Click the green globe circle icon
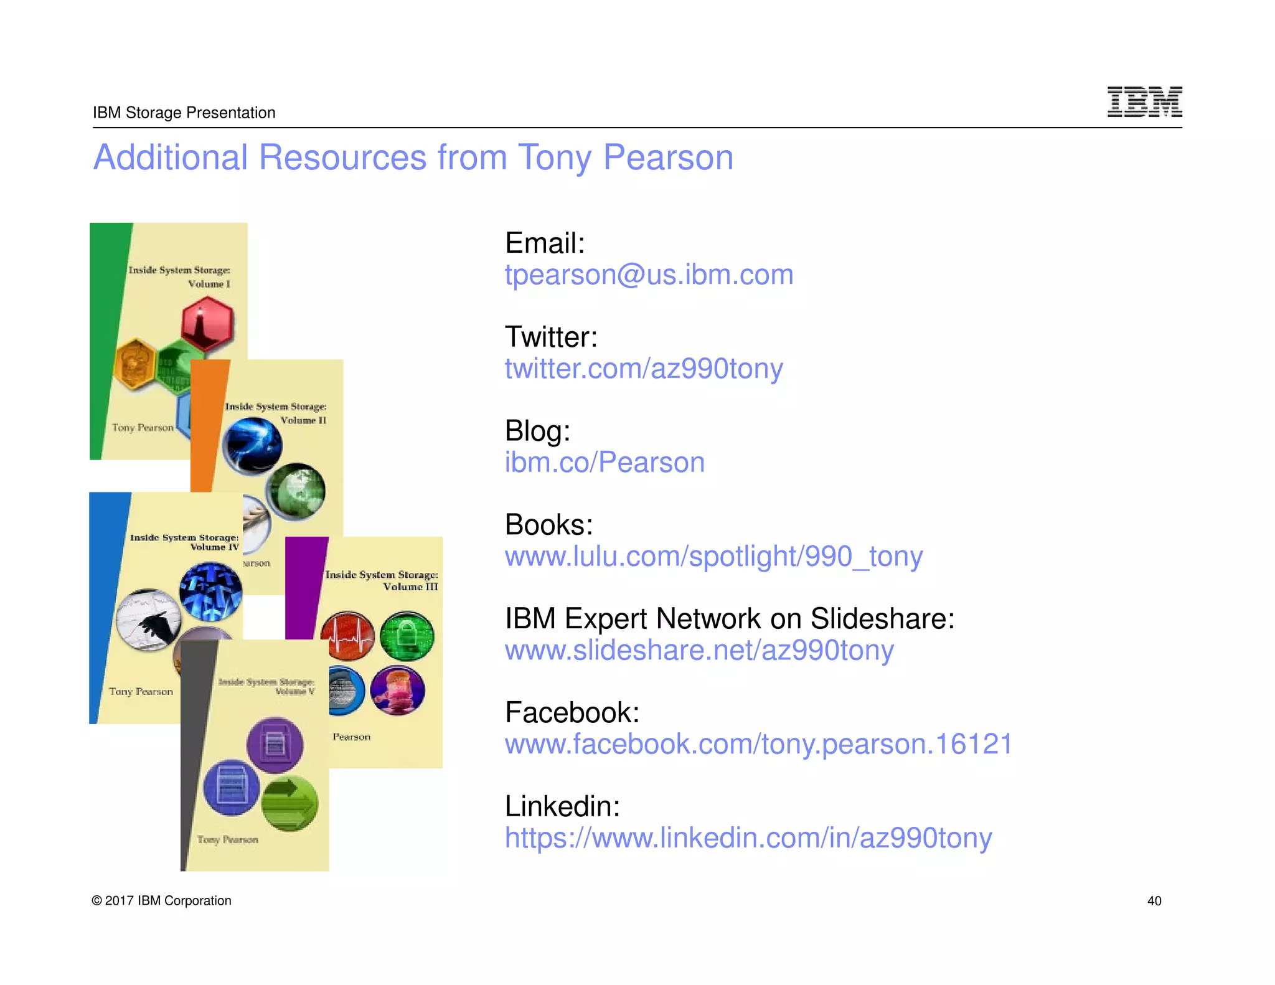This screenshot has height=985, width=1275. [296, 491]
